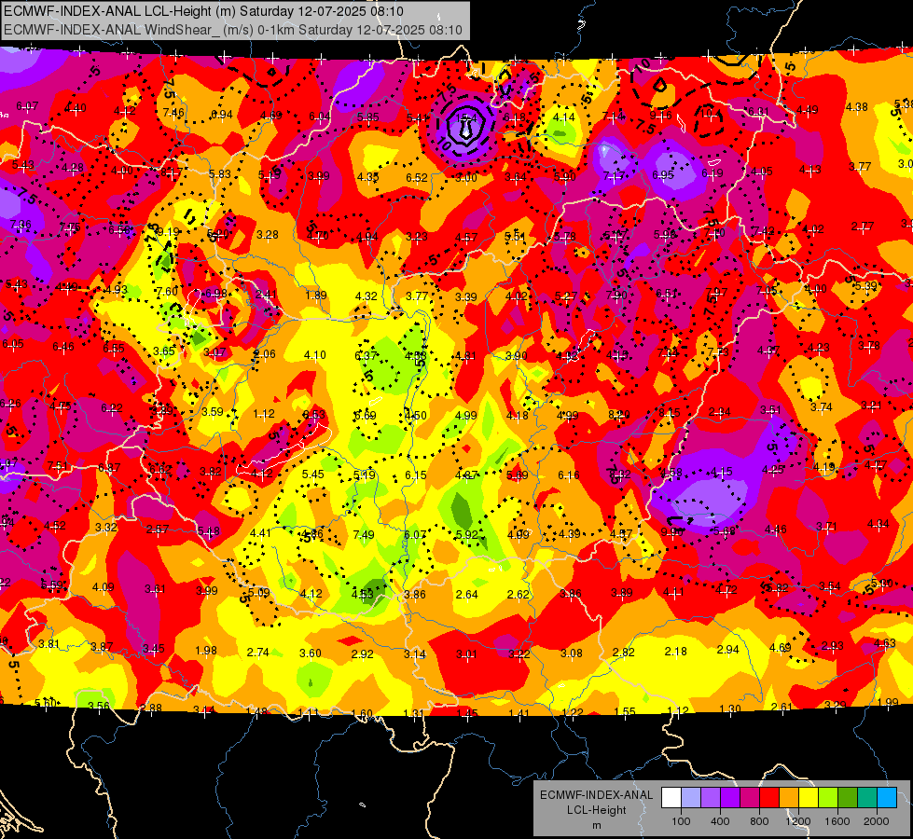Click the grid value 3.74

(x=821, y=407)
